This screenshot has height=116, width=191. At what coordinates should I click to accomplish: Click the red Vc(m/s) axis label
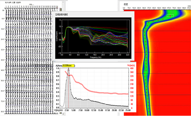pos(131,65)
